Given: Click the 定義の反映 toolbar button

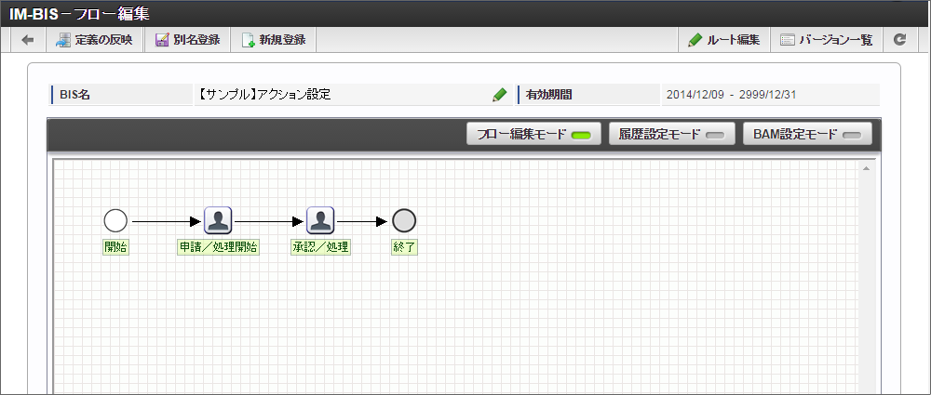Looking at the screenshot, I should (x=94, y=40).
